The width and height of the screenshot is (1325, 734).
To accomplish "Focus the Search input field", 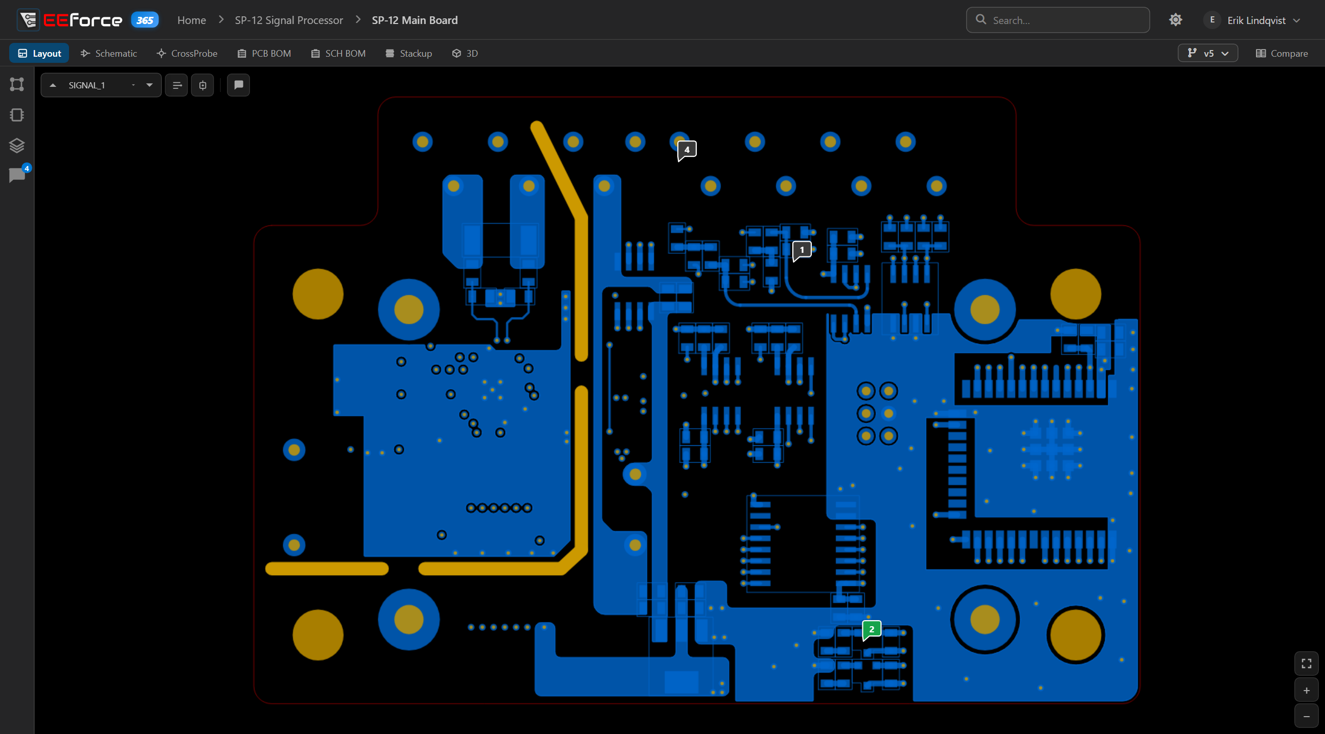I will (1058, 20).
